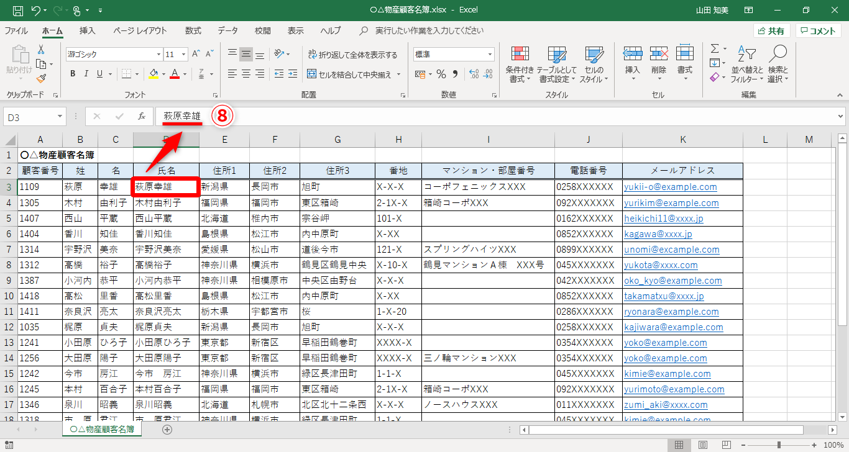Image resolution: width=849 pixels, height=452 pixels.
Task: Open the font name dropdown
Action: (157, 54)
